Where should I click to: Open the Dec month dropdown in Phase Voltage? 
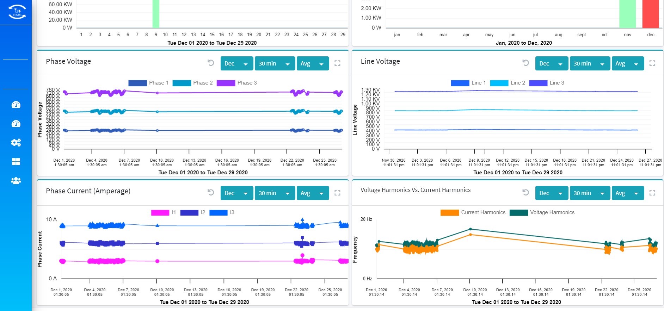(236, 64)
